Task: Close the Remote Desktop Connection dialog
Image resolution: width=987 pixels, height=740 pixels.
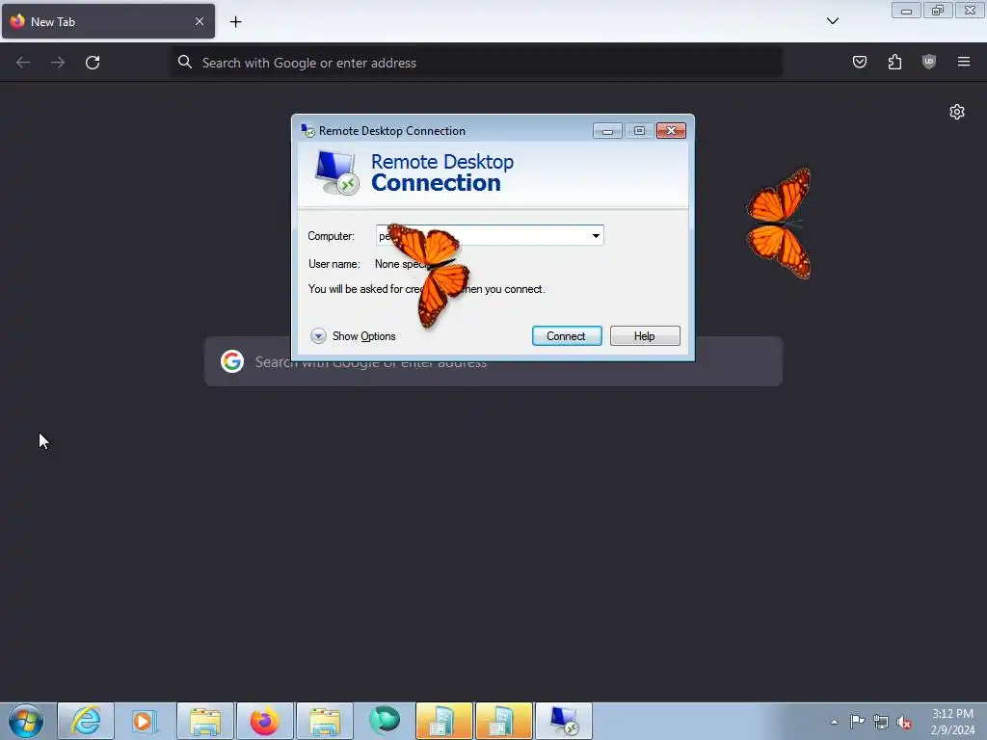Action: point(671,130)
